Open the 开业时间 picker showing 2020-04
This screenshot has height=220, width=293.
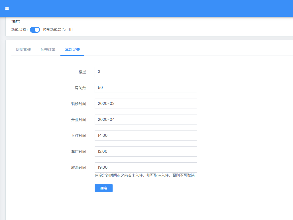(146, 120)
